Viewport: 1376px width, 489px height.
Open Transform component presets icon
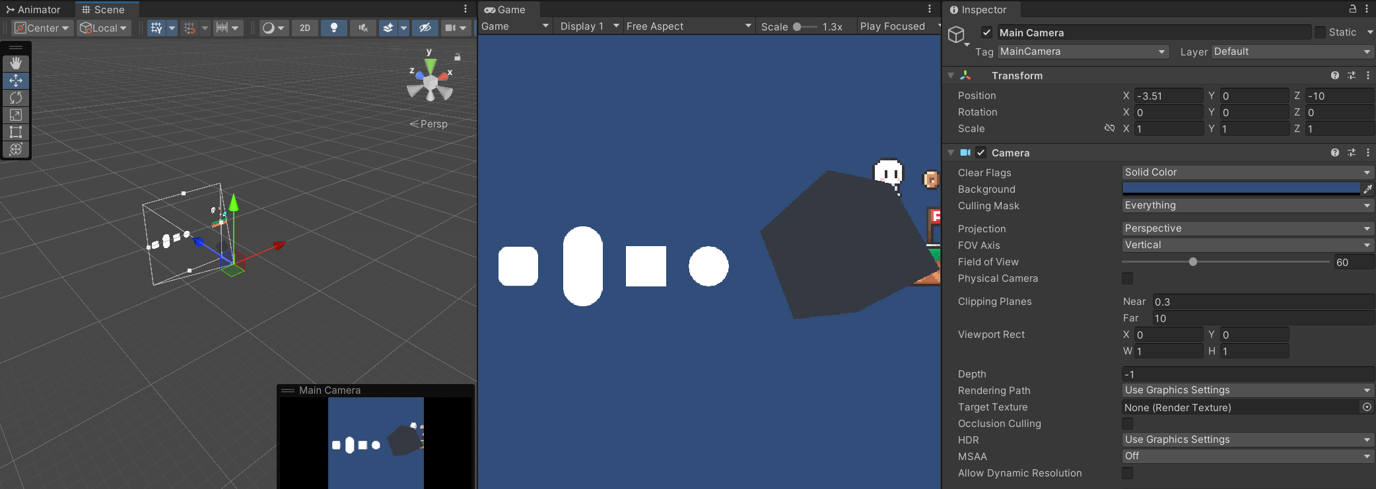click(x=1352, y=75)
